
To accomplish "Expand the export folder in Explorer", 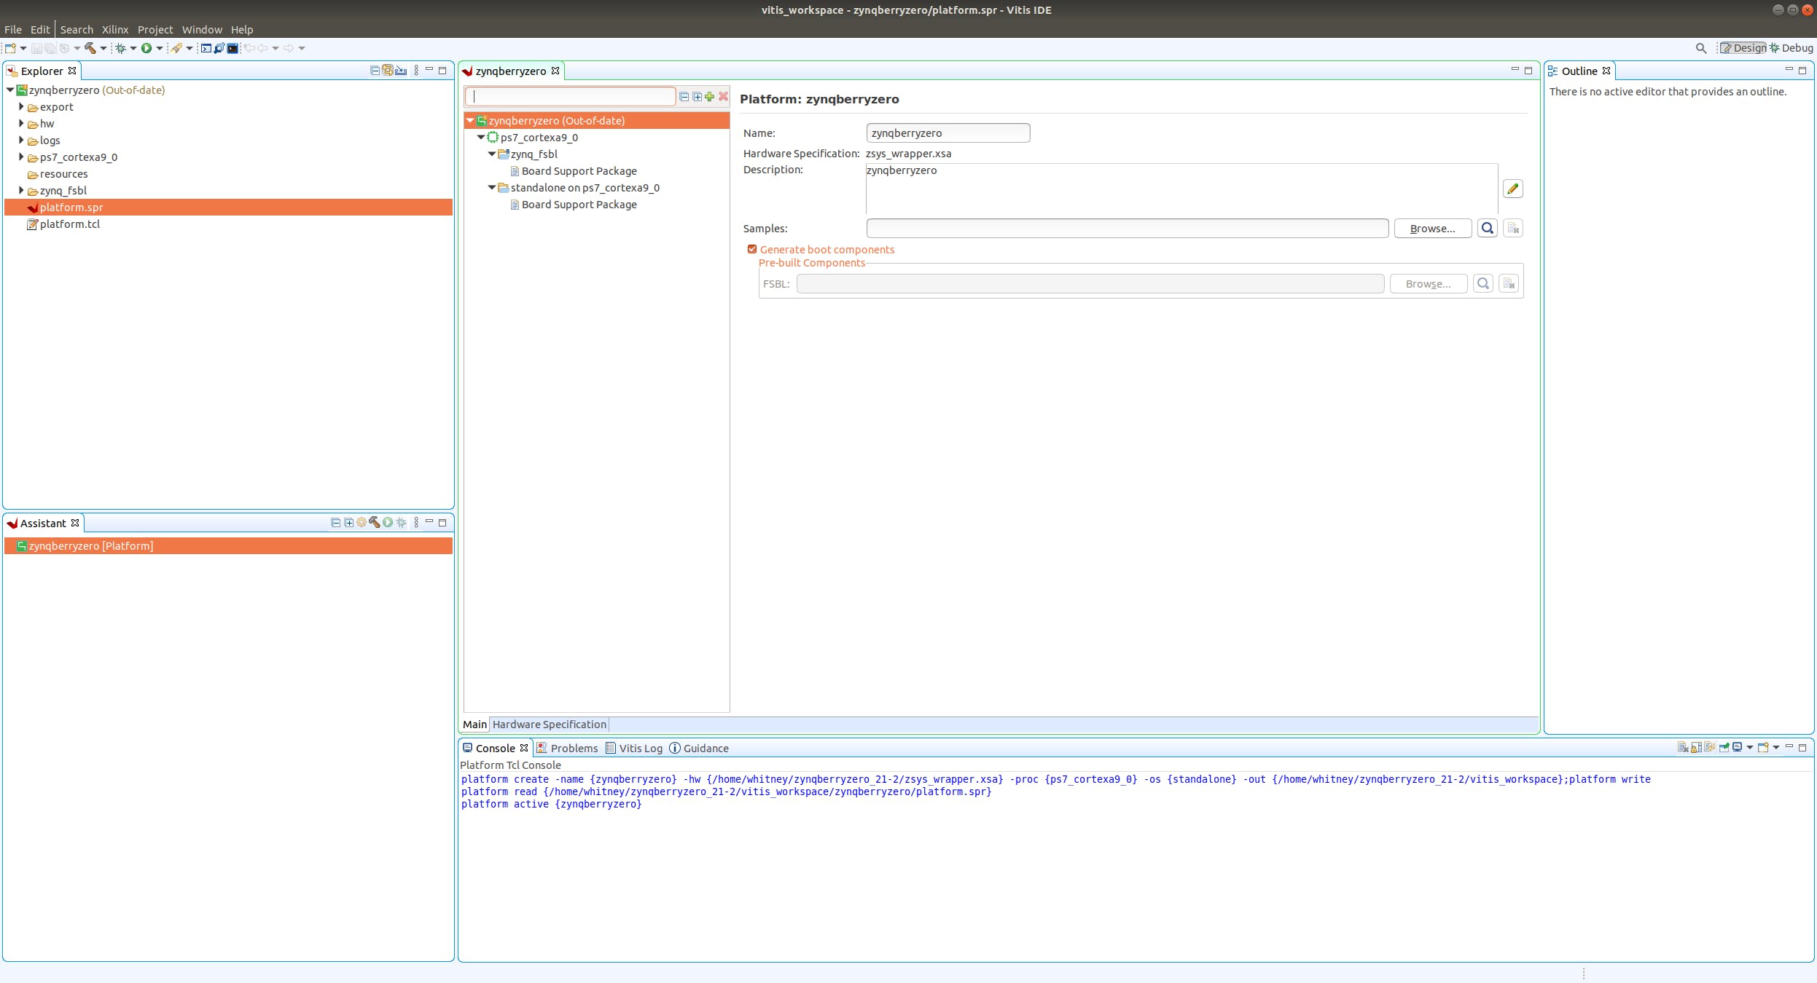I will click(x=21, y=106).
